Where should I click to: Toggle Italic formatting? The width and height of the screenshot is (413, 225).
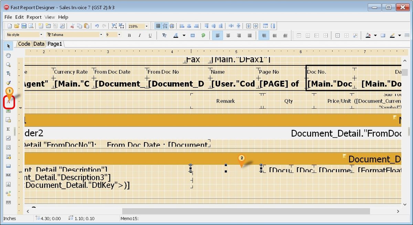tap(140, 35)
